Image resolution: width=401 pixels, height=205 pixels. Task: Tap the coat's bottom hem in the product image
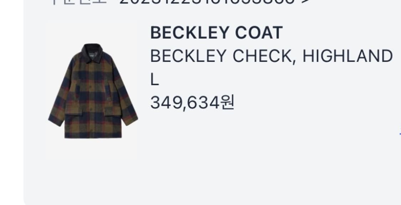[x=93, y=135]
